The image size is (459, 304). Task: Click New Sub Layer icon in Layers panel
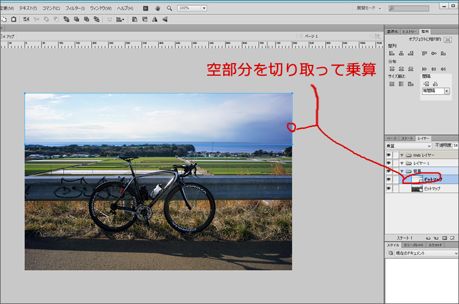(436, 238)
